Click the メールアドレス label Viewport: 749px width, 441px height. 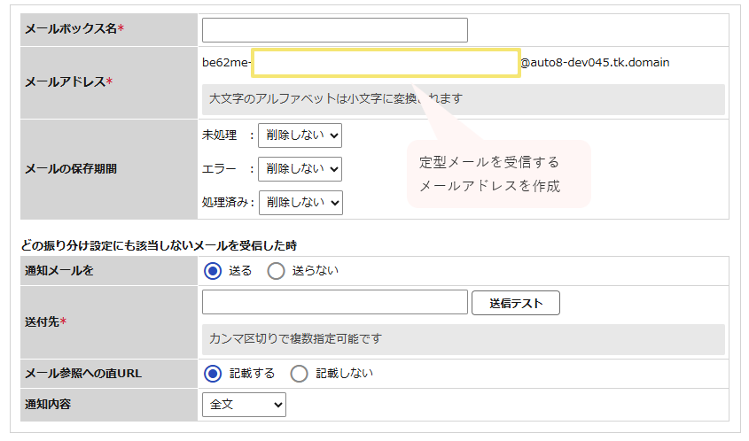(x=69, y=82)
